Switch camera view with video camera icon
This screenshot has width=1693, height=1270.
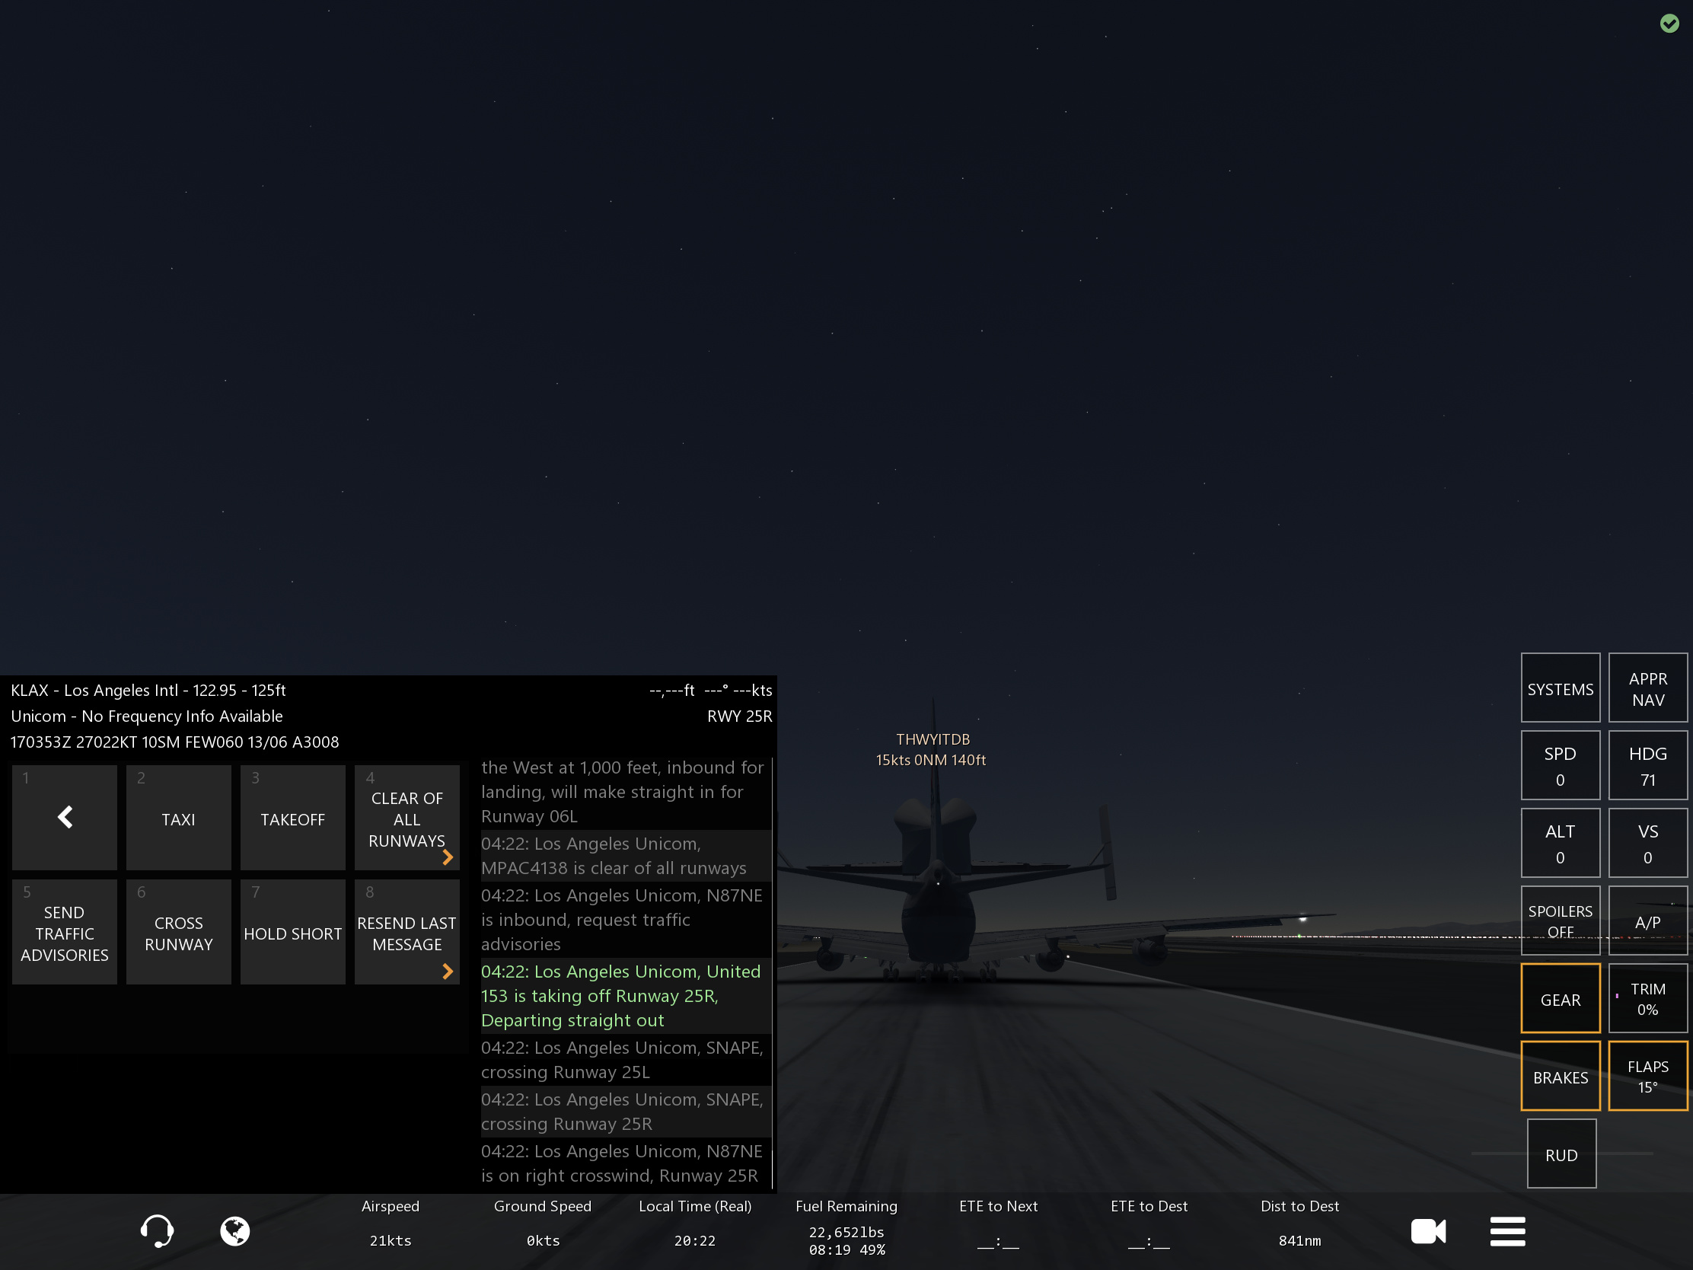(1427, 1231)
